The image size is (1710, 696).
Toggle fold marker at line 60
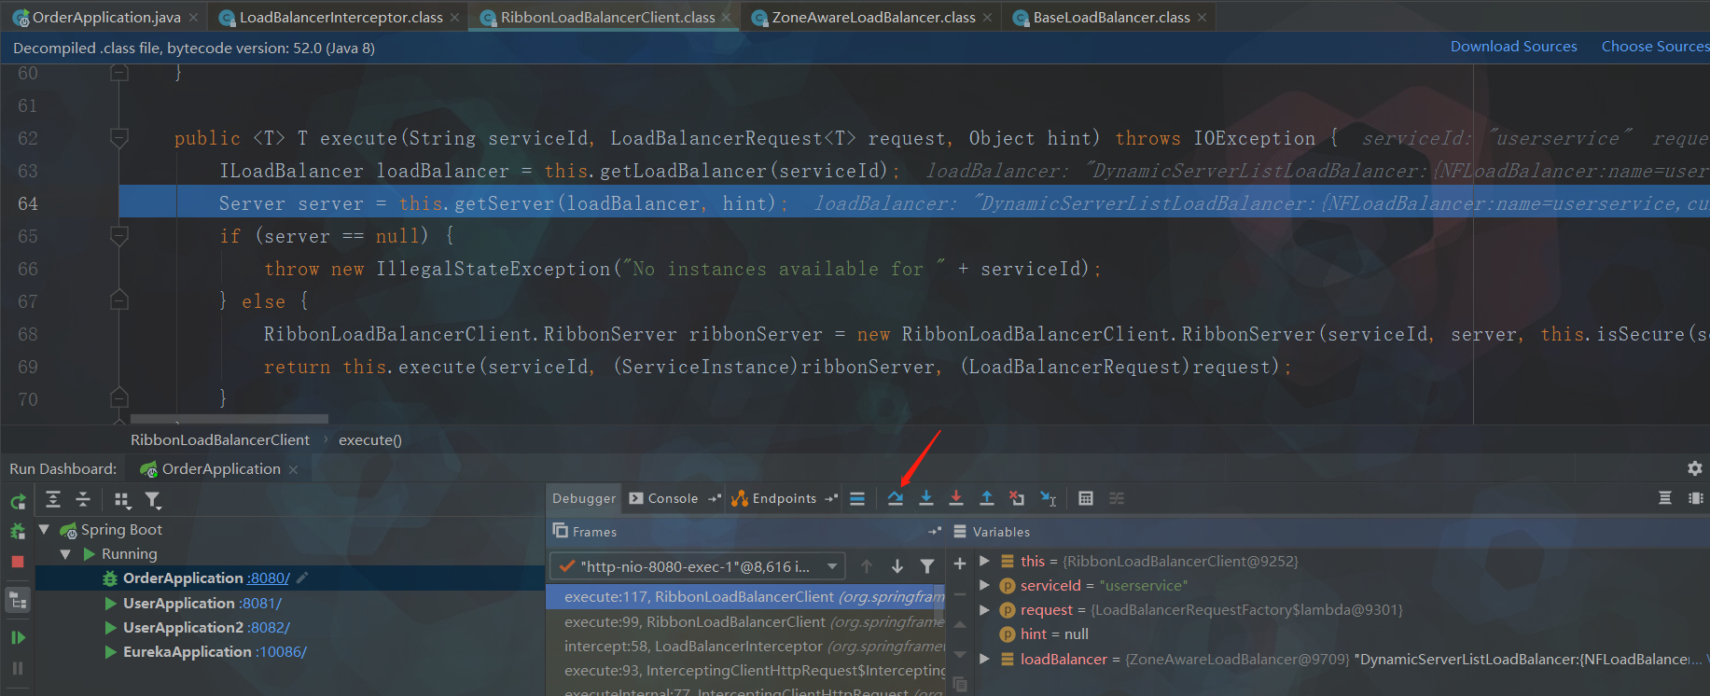tap(119, 73)
